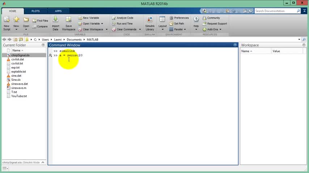Click the Compare tool
Image resolution: width=309 pixels, height=173 pixels.
40,27
